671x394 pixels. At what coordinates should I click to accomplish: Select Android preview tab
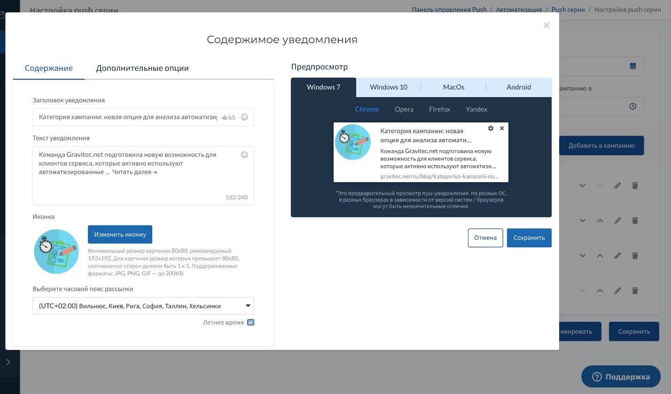pos(519,87)
